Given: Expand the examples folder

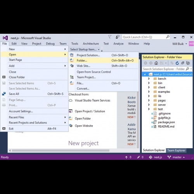Looking at the screenshot, I should coord(149,92).
